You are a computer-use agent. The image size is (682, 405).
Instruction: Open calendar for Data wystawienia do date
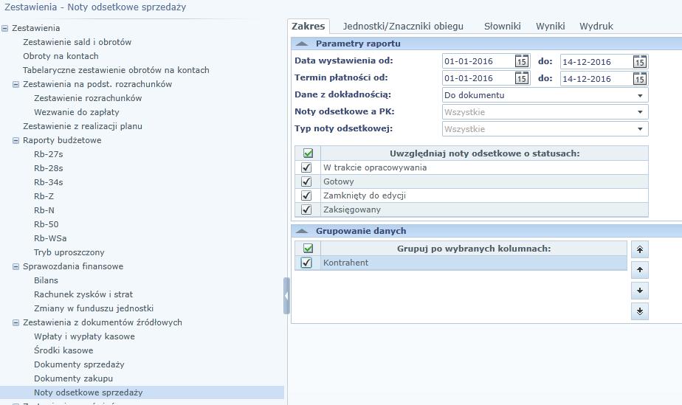click(639, 62)
